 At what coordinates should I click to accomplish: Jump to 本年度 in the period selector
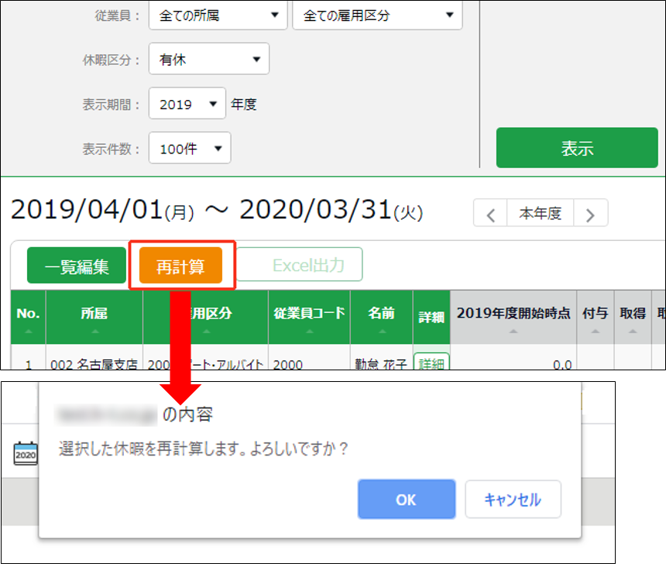click(x=540, y=214)
